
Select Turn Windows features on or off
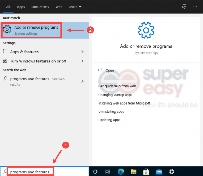[x=44, y=61]
